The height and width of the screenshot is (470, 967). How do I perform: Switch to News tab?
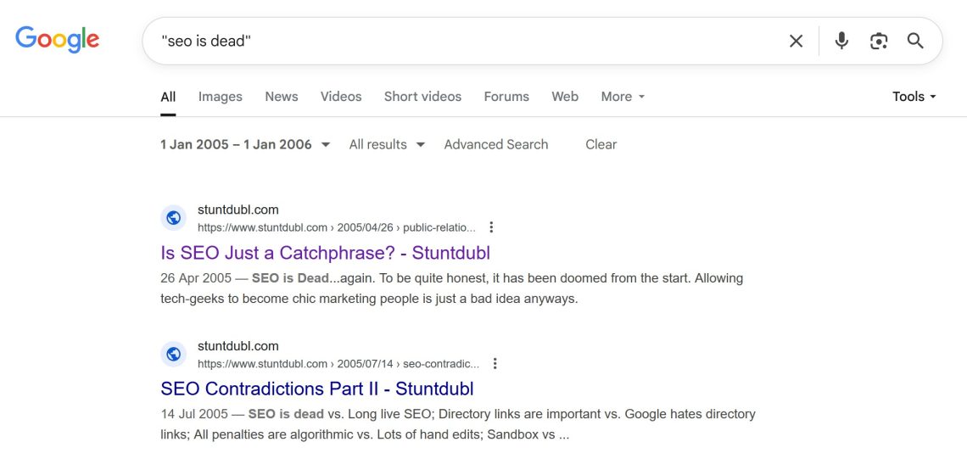(x=282, y=97)
